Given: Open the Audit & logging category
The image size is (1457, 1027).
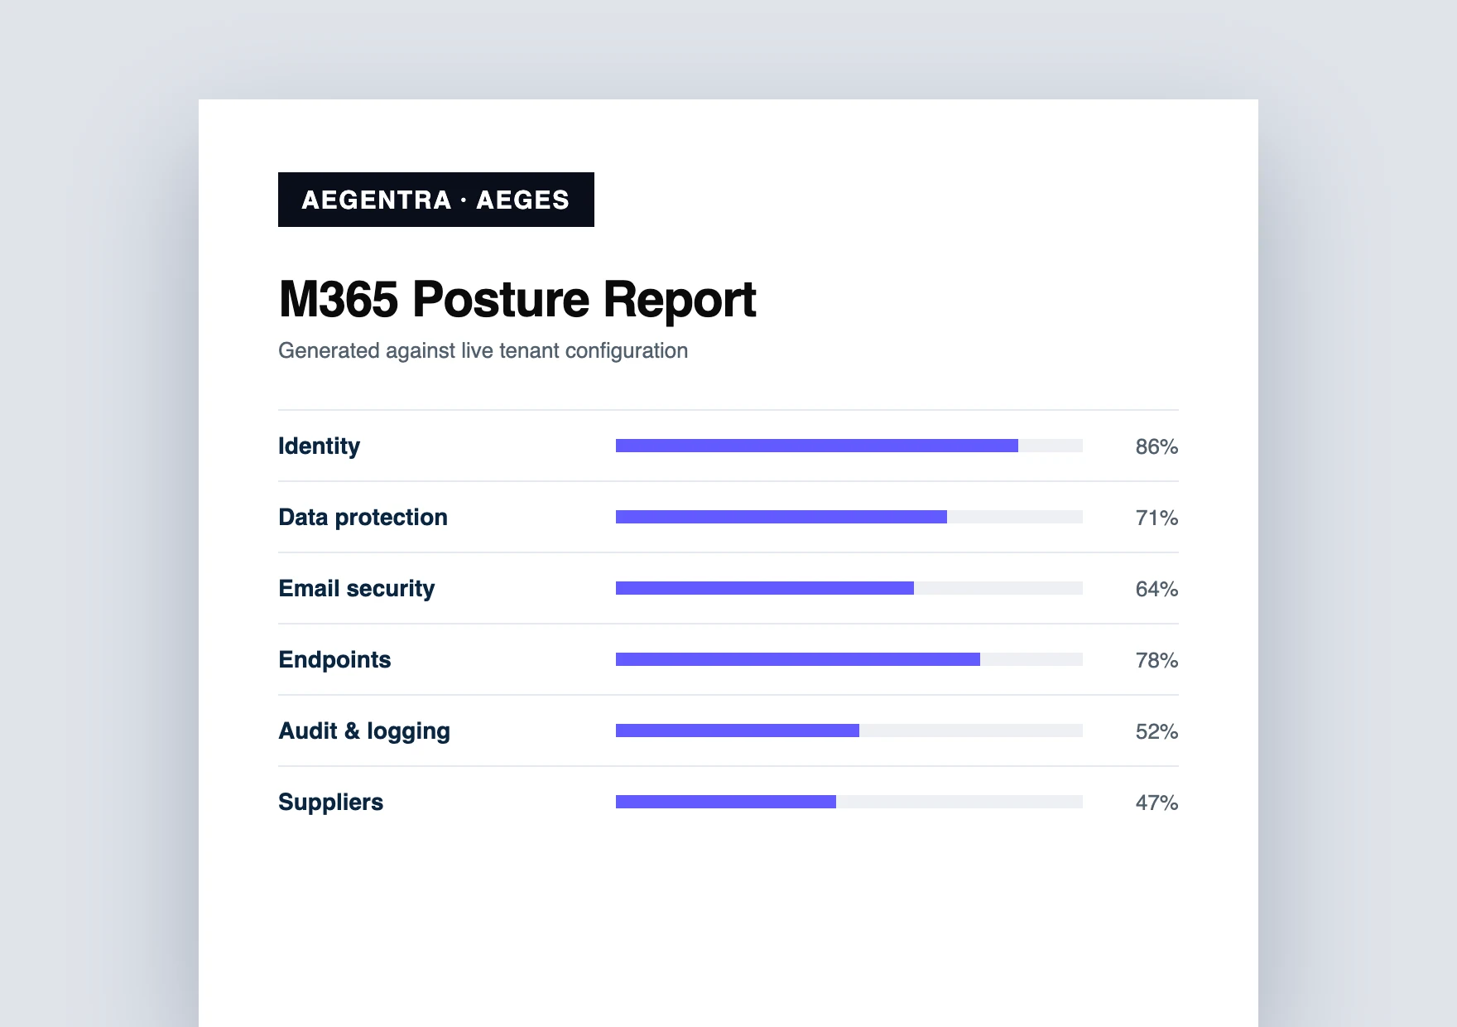Looking at the screenshot, I should click(x=728, y=730).
